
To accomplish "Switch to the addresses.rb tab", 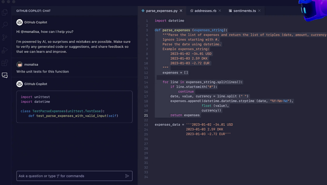I will point(206,11).
